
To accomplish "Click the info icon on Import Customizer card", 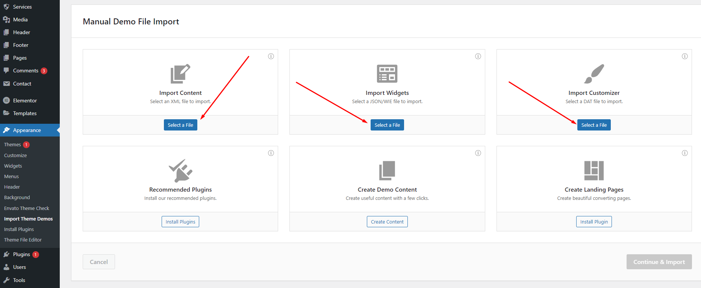I will click(x=684, y=56).
